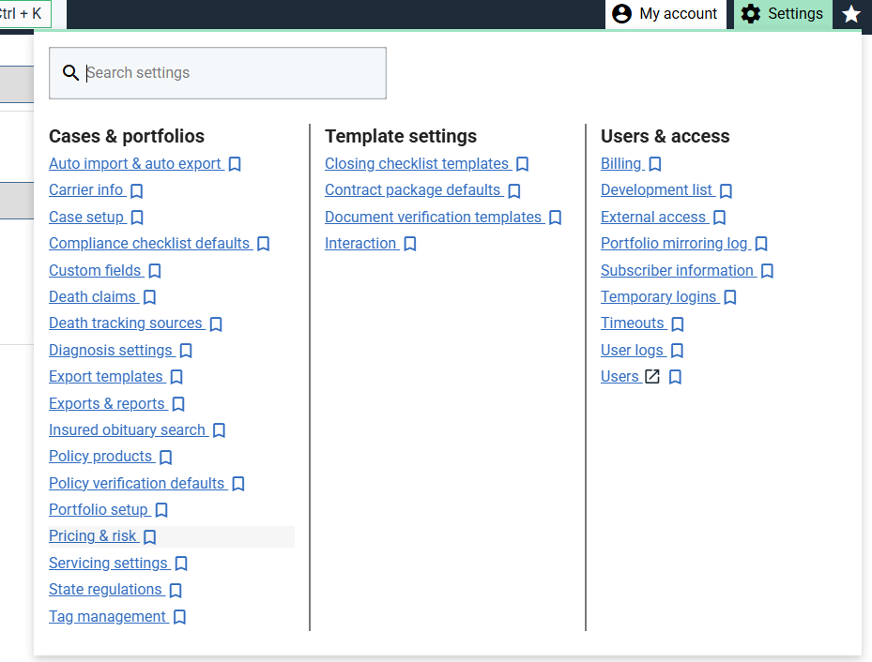Open the Tag management page
This screenshot has width=872, height=662.
(x=107, y=616)
